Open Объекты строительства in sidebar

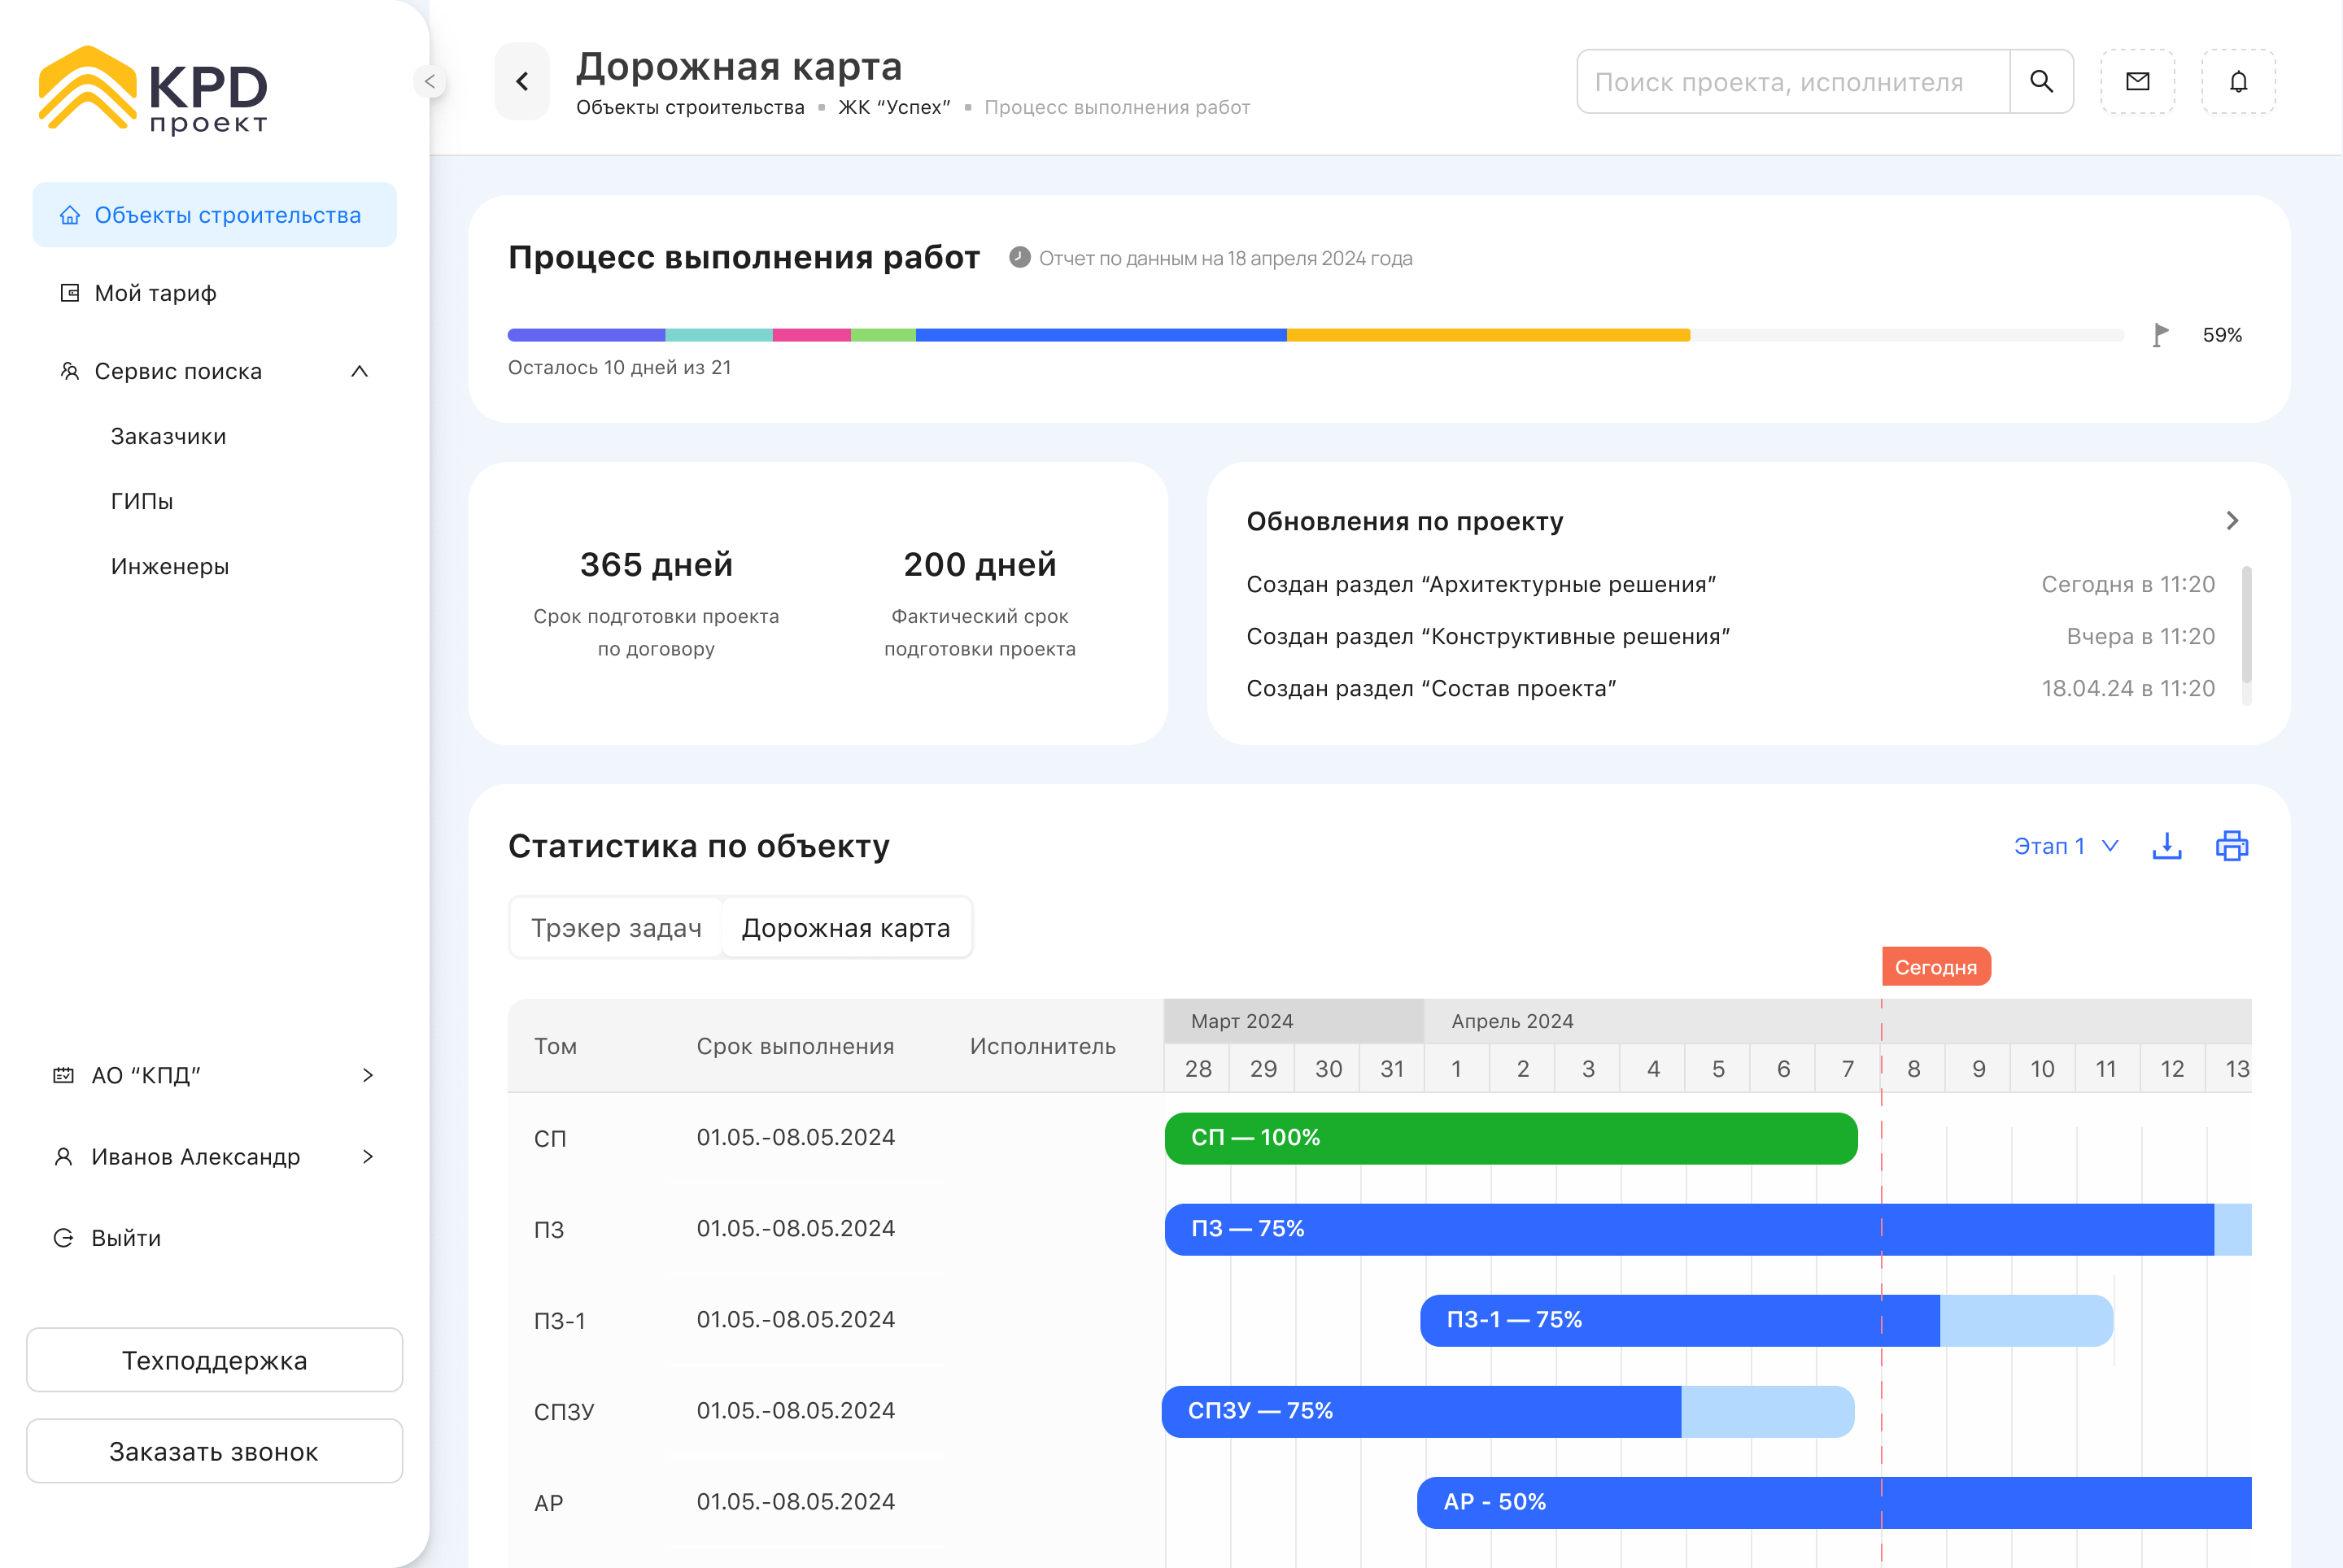point(214,215)
